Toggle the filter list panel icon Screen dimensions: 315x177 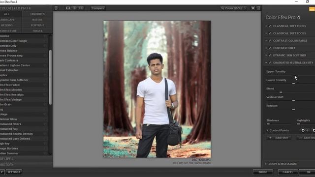[56, 8]
